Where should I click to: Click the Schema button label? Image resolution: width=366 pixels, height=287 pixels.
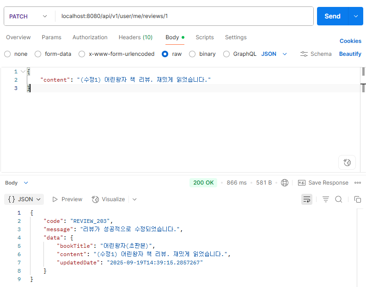[321, 54]
